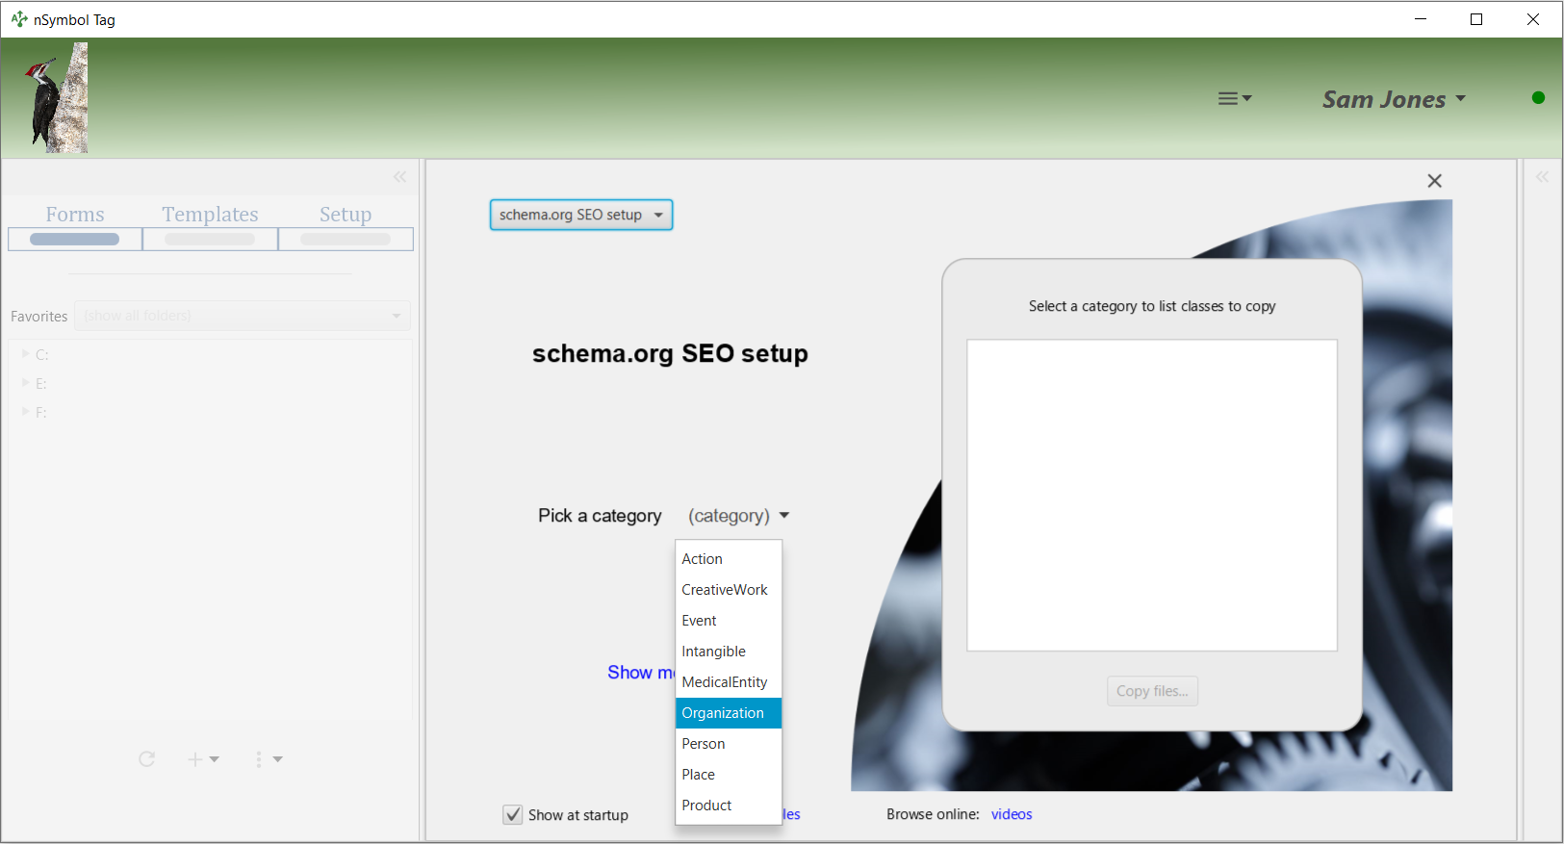Viewport: 1564px width, 844px height.
Task: Select Event from category list
Action: (x=729, y=621)
